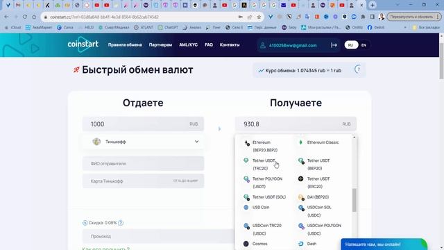
Task: Click the Промокод input field
Action: point(159,236)
